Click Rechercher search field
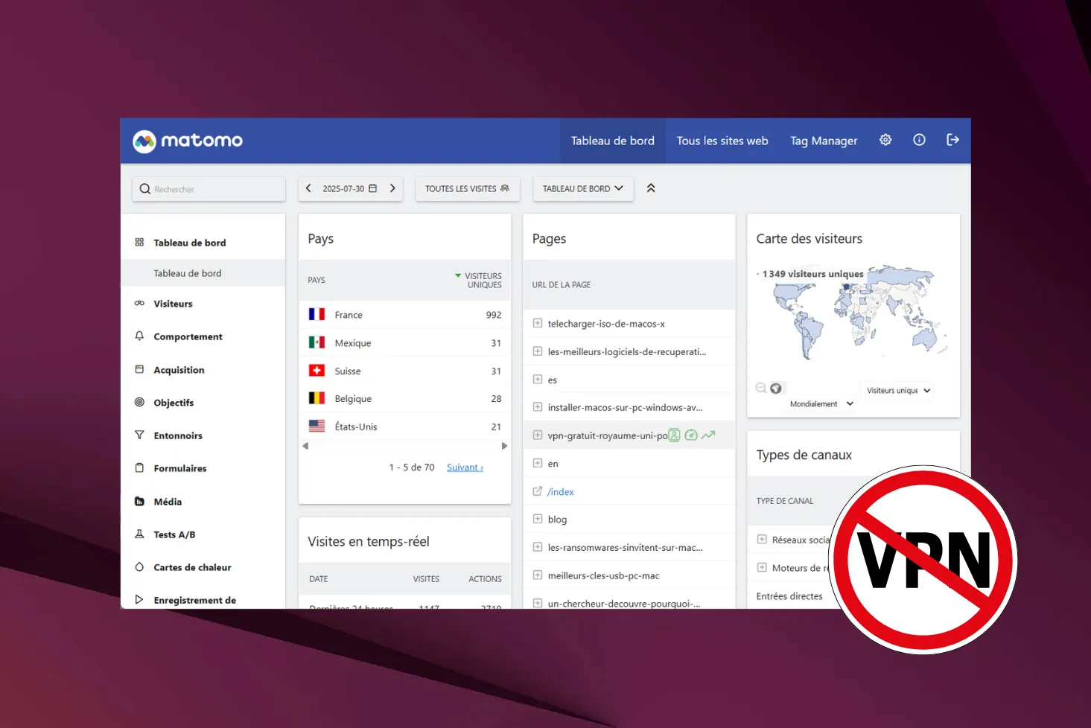 [x=209, y=189]
